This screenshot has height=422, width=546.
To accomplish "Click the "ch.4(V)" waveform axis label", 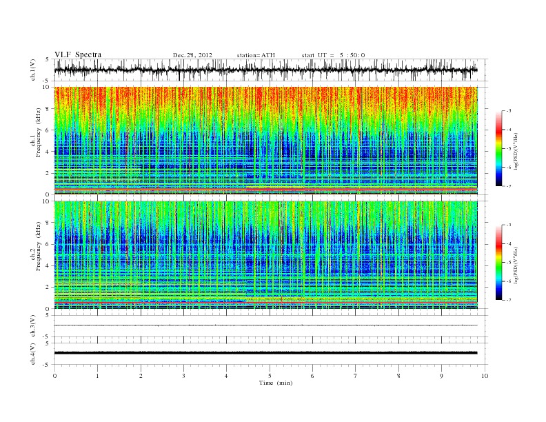I will point(33,354).
